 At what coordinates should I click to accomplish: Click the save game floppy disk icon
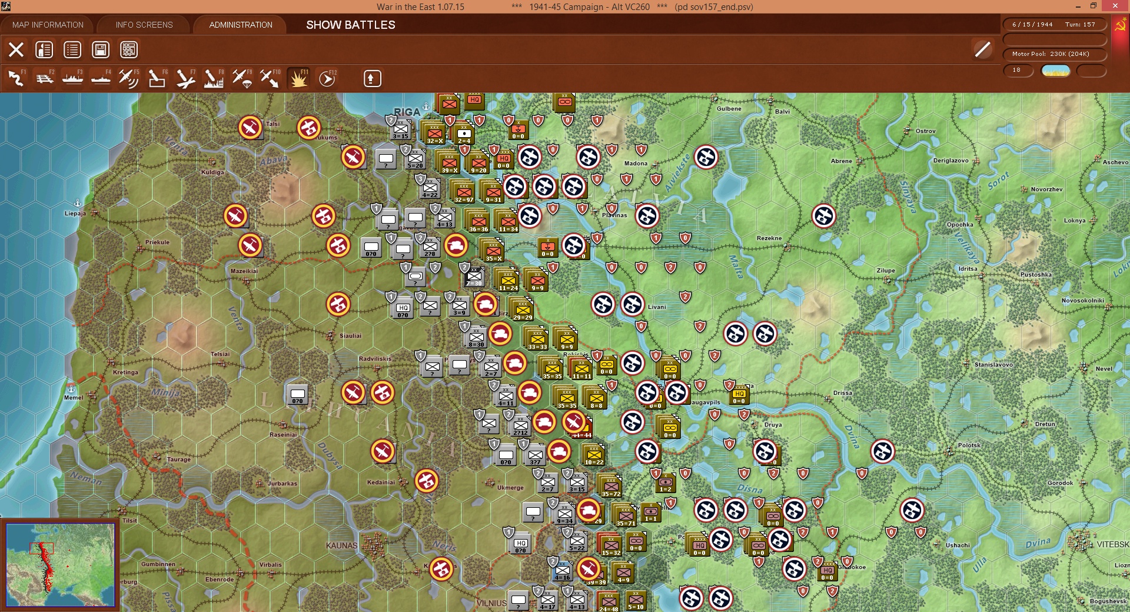point(101,49)
